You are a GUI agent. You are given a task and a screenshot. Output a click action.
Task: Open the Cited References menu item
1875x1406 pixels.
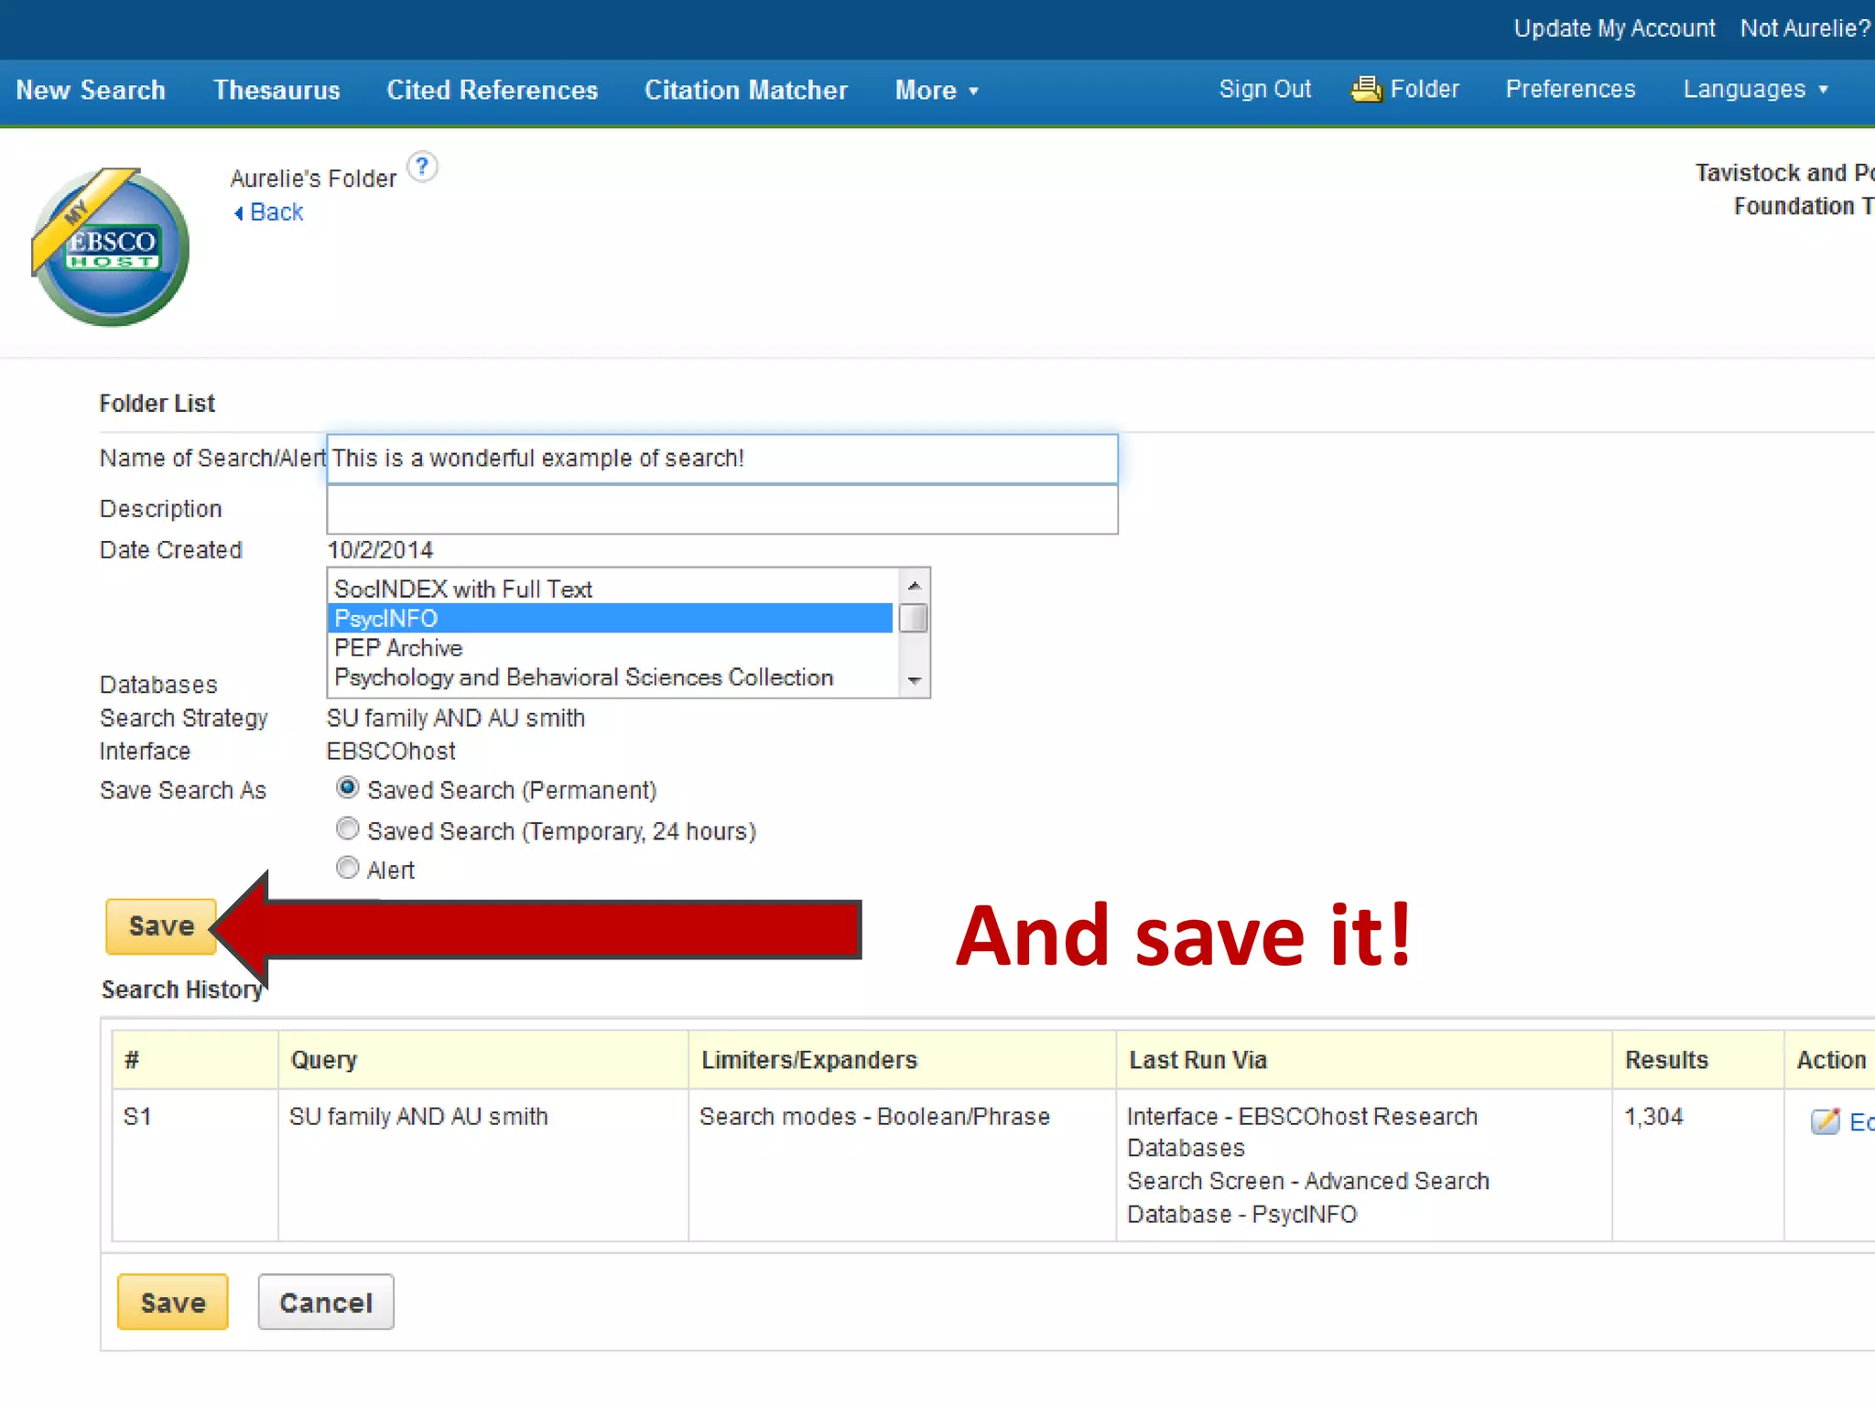click(x=492, y=90)
